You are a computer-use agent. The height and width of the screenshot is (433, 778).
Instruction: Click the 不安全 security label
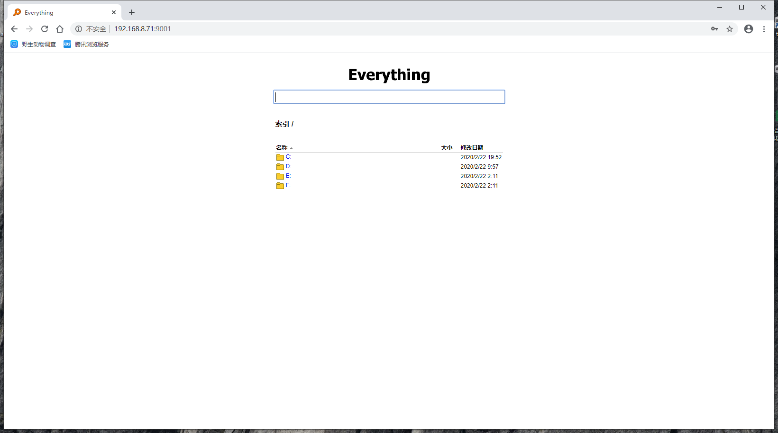click(96, 29)
